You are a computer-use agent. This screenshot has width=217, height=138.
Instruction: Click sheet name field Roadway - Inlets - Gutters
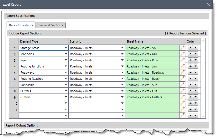click(x=152, y=97)
